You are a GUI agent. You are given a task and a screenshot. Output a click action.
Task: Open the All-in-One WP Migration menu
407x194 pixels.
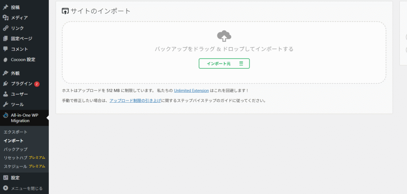24,118
